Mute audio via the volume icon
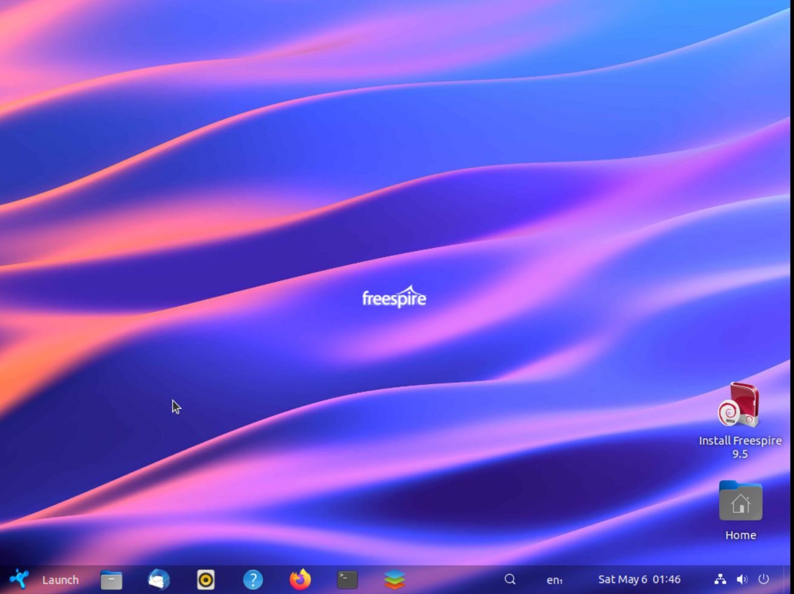794x594 pixels. [x=741, y=579]
